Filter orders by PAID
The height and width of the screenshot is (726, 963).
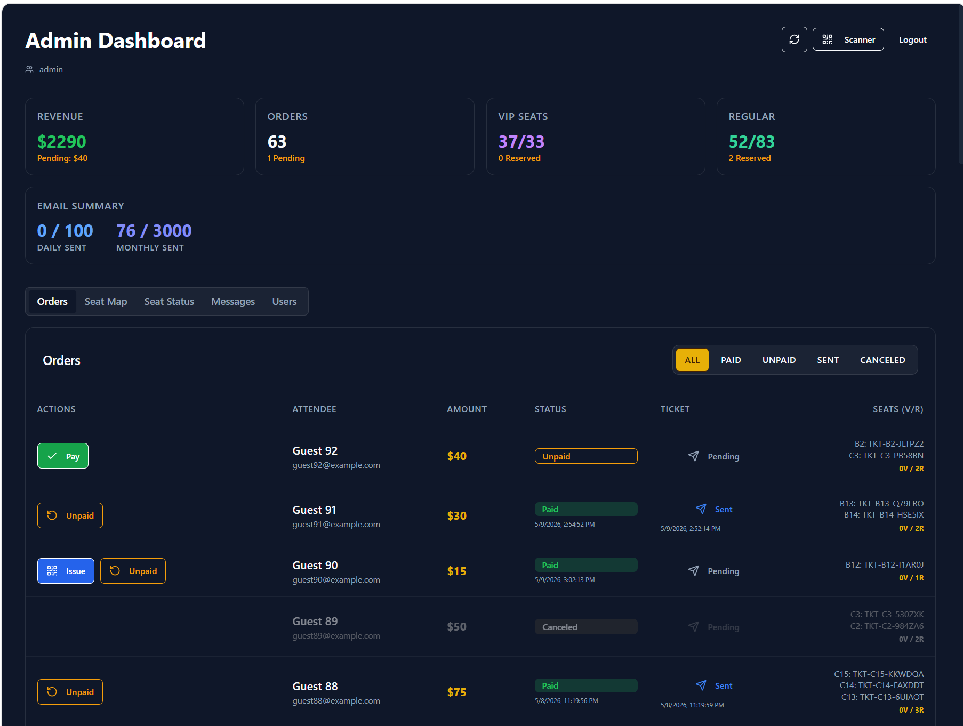coord(731,360)
